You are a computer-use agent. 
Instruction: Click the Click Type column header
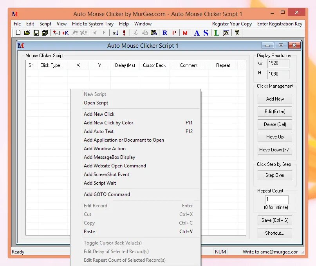52,65
